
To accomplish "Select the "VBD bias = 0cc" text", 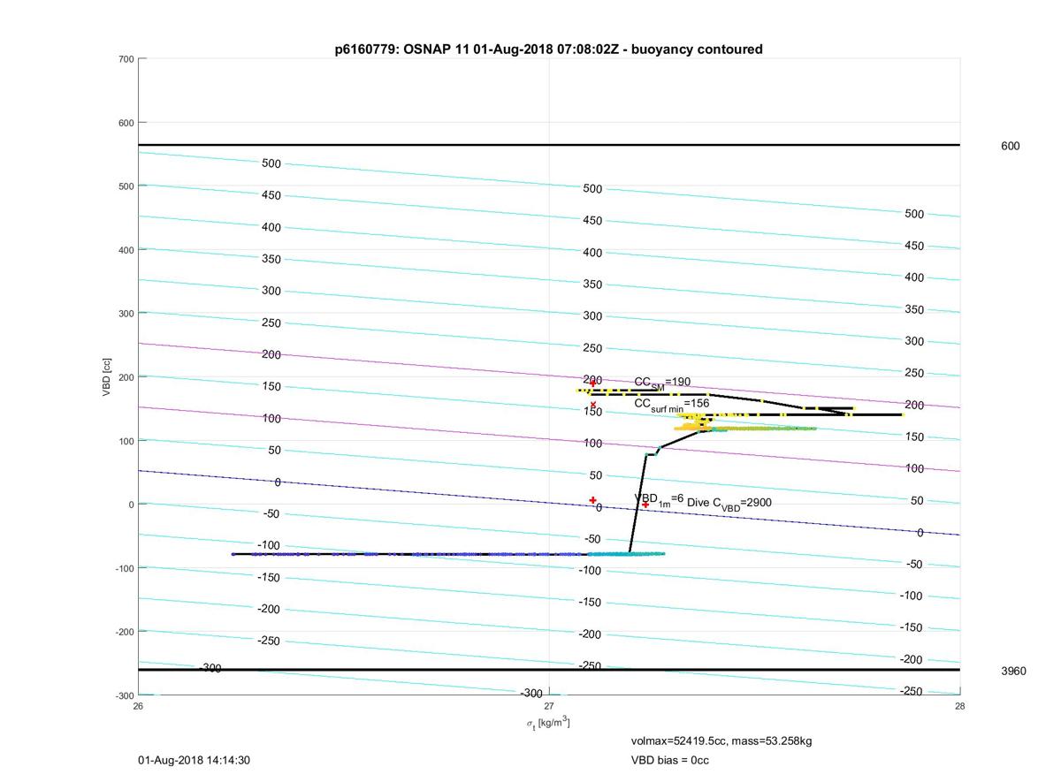I will tap(669, 760).
